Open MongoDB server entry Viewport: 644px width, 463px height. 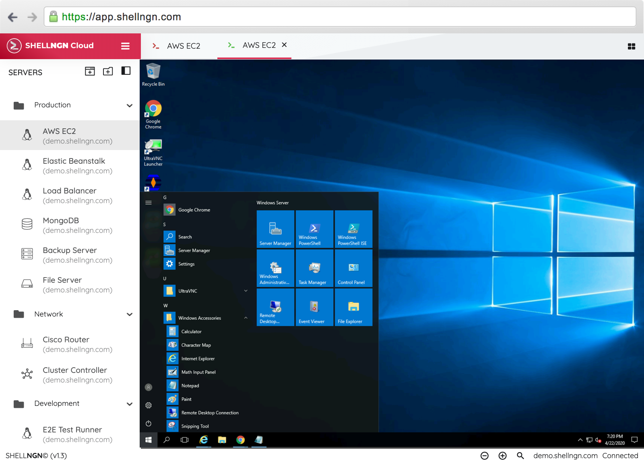pos(70,225)
